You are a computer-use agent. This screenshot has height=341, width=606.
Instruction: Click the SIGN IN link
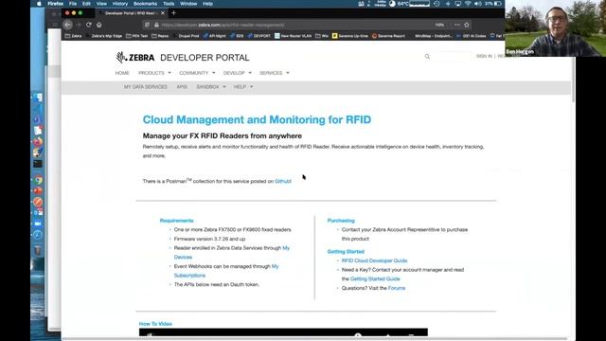484,56
